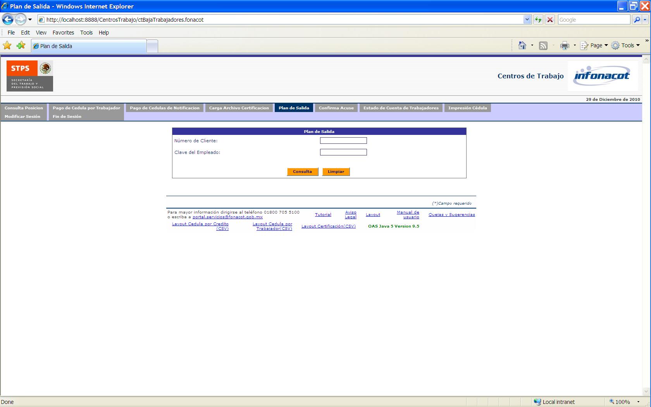Click the Número de Cliente input field

343,141
